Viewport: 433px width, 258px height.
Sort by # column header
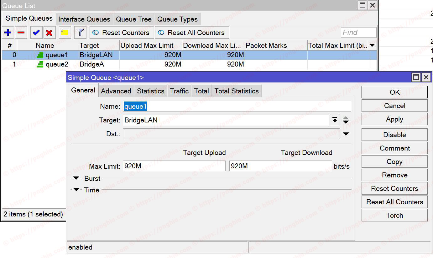click(9, 45)
